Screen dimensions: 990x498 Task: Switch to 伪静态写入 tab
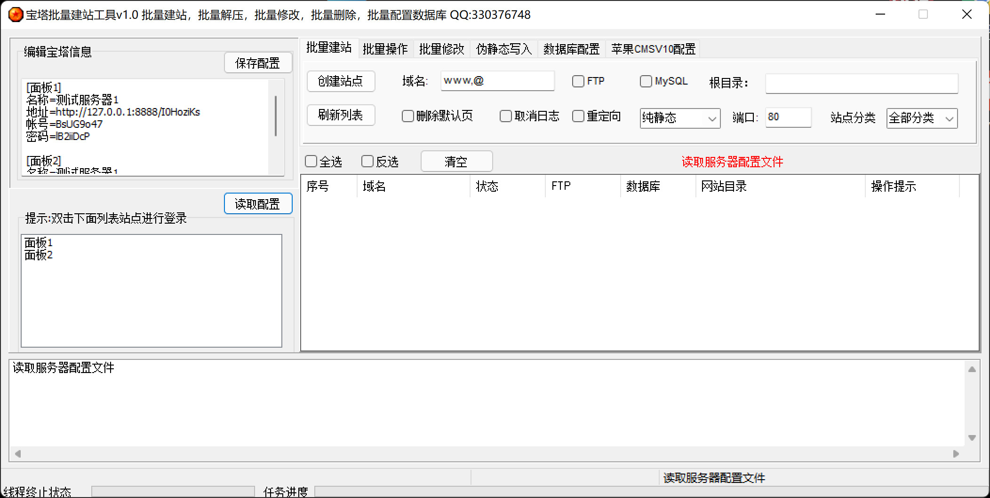point(504,49)
